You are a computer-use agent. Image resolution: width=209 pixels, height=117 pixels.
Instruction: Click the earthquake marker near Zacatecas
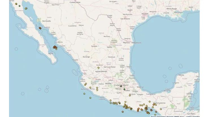(x=98, y=67)
